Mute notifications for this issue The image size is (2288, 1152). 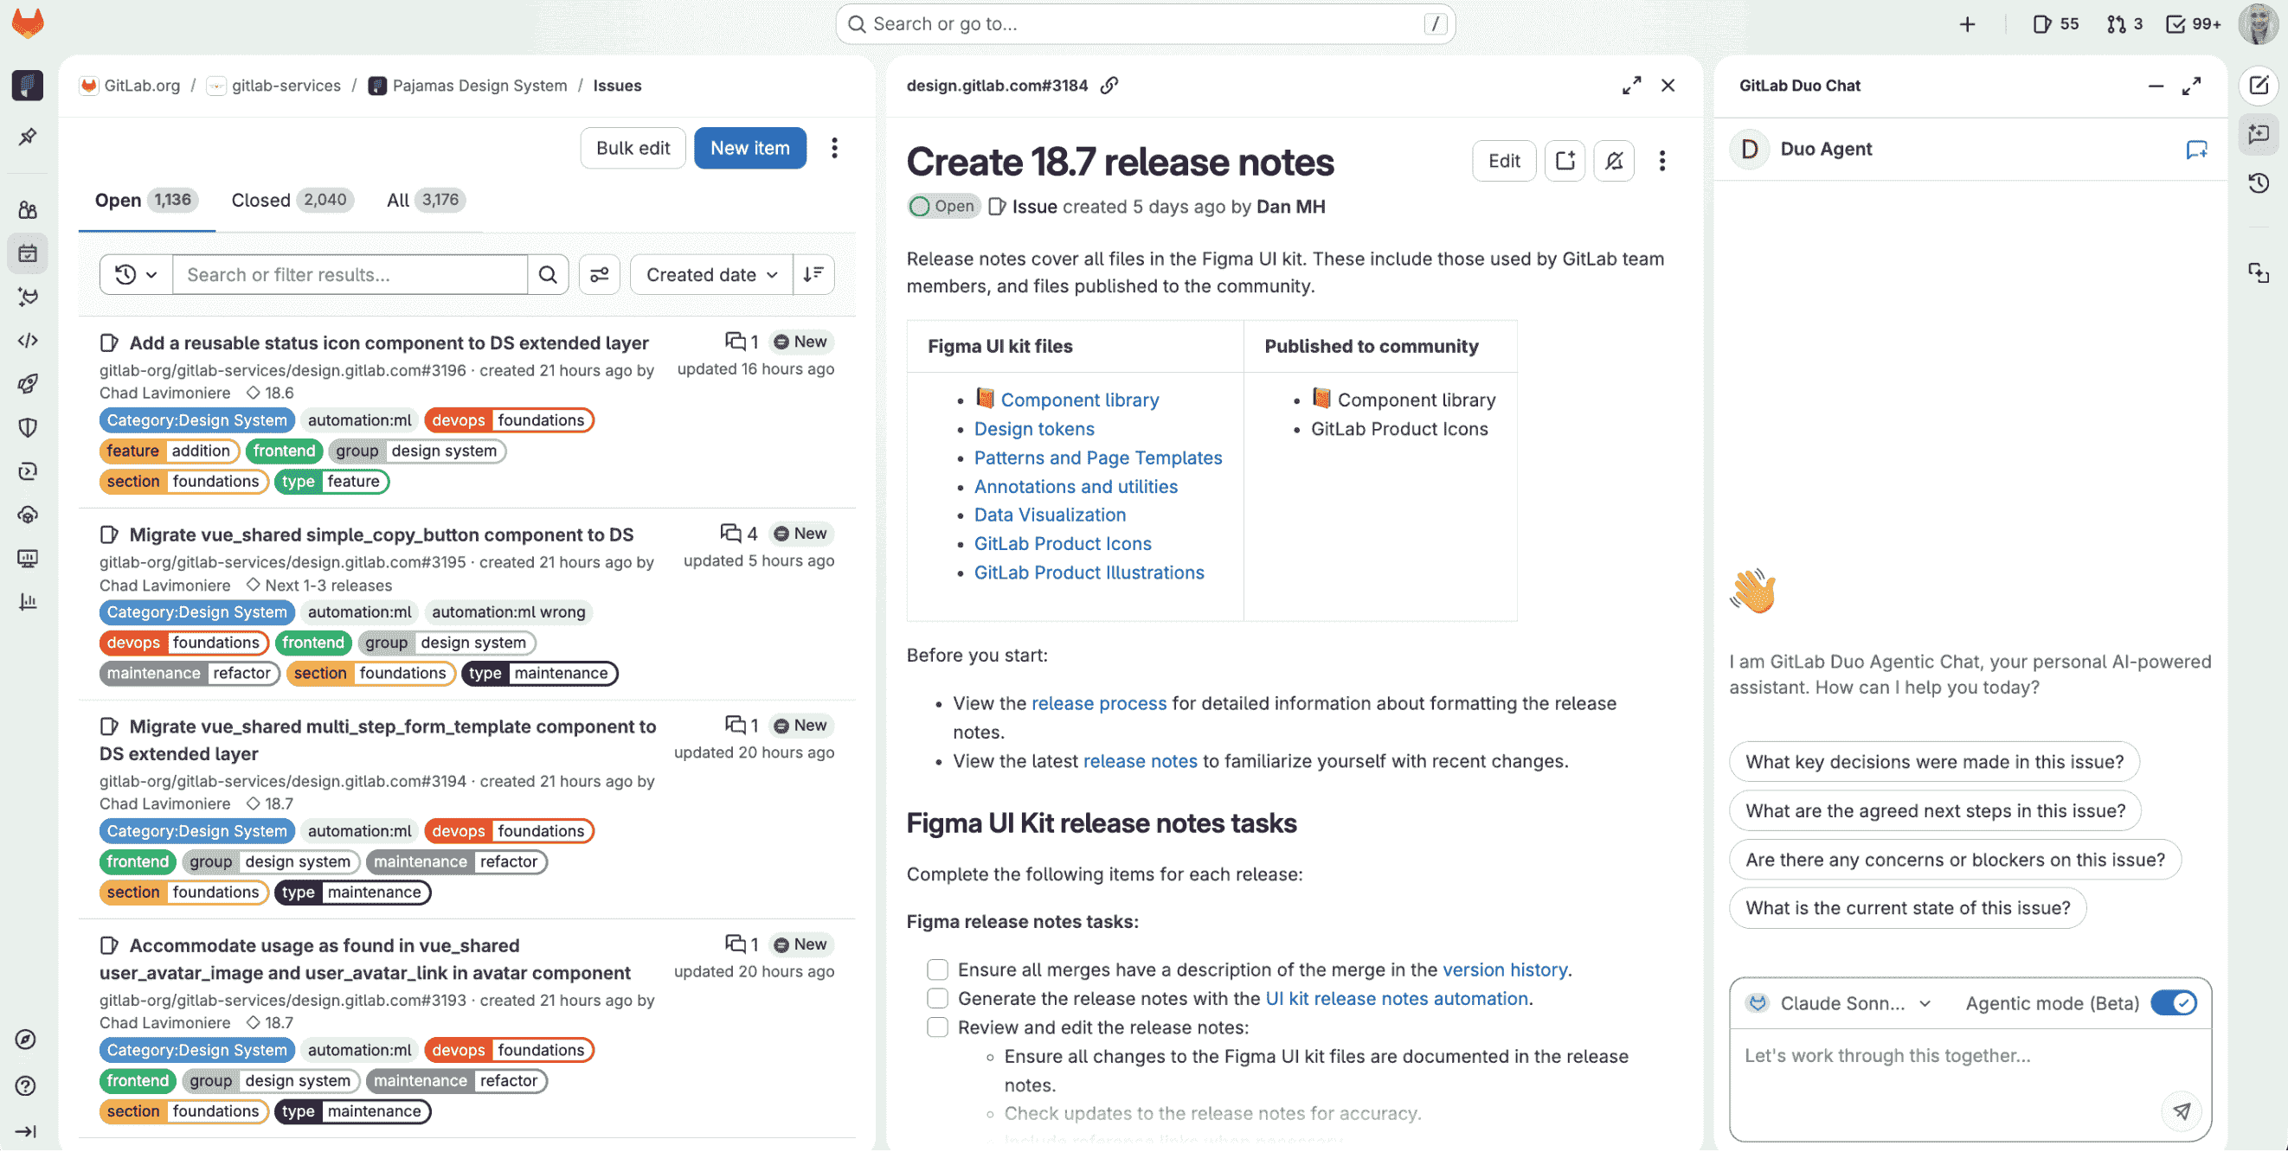(x=1615, y=161)
